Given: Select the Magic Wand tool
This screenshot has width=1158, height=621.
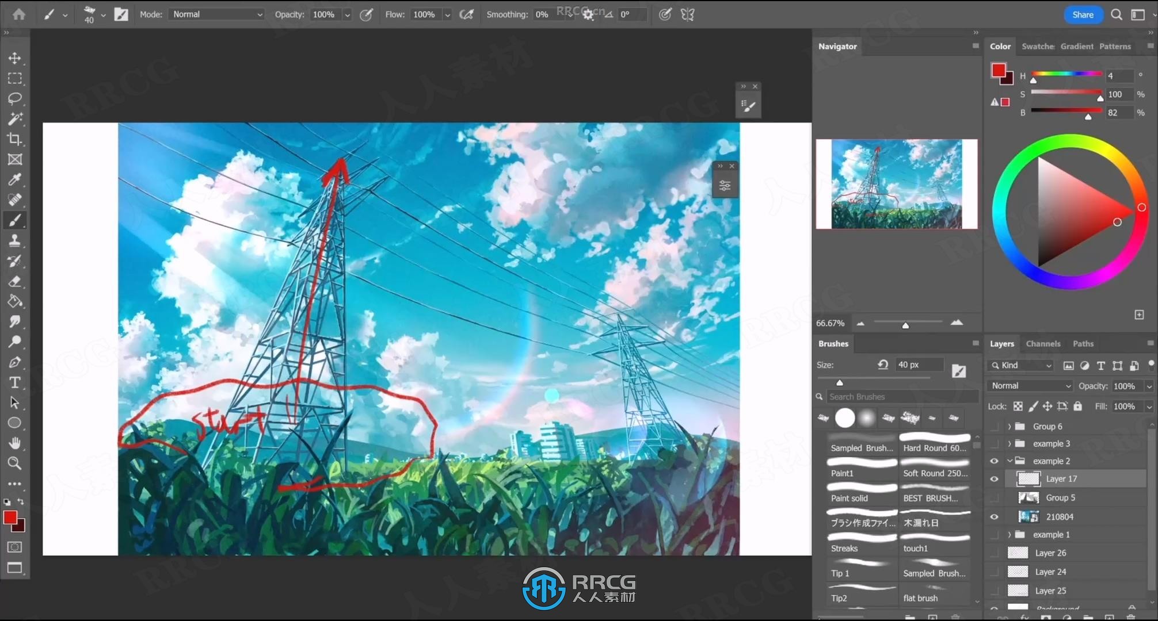Looking at the screenshot, I should pos(15,118).
